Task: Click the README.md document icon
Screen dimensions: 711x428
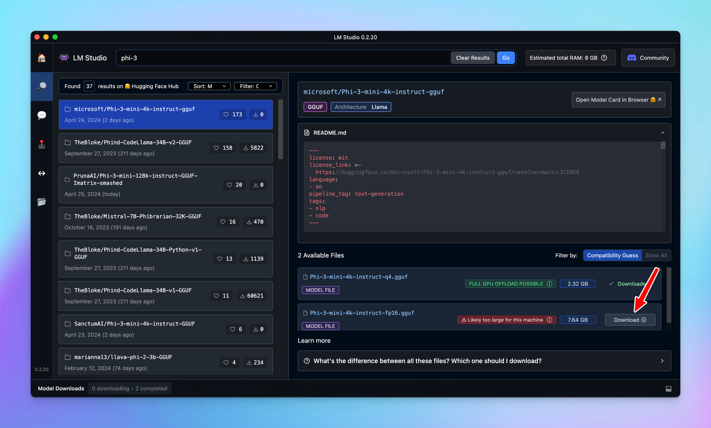Action: click(307, 133)
